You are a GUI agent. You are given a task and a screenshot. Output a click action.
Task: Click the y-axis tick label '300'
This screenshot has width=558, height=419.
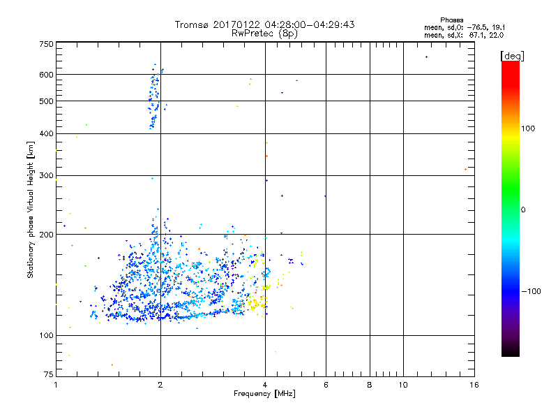click(x=46, y=175)
